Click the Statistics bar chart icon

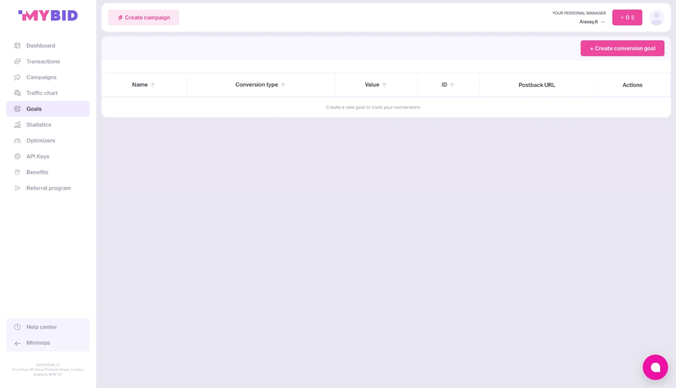tap(17, 125)
